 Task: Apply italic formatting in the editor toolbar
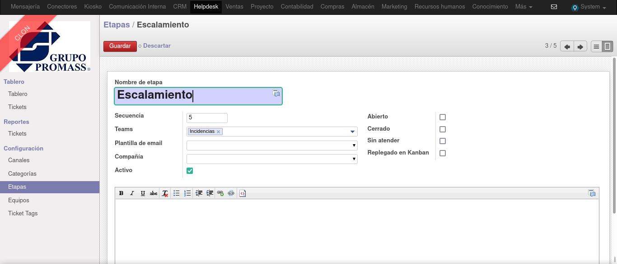[132, 193]
